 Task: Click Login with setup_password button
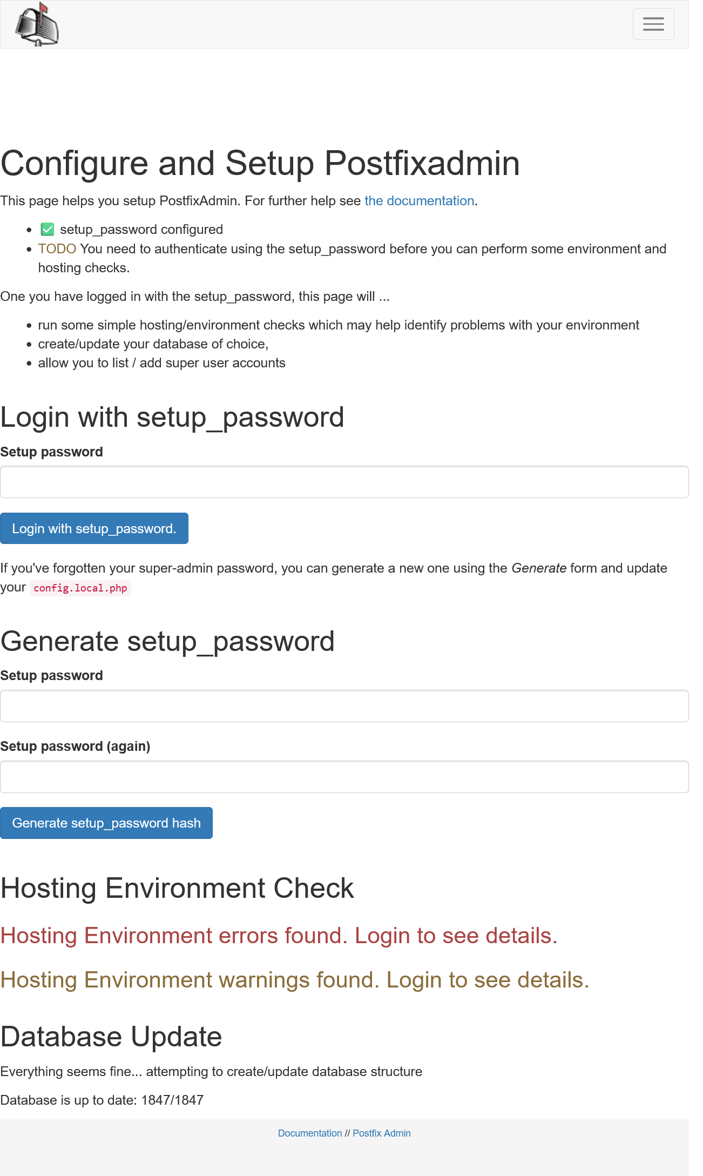pos(94,528)
